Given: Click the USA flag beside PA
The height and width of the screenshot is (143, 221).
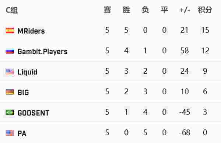Looking at the screenshot, I should [10, 133].
